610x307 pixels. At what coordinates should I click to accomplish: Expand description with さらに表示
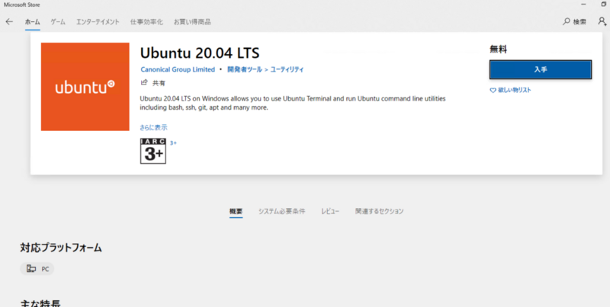(x=153, y=127)
